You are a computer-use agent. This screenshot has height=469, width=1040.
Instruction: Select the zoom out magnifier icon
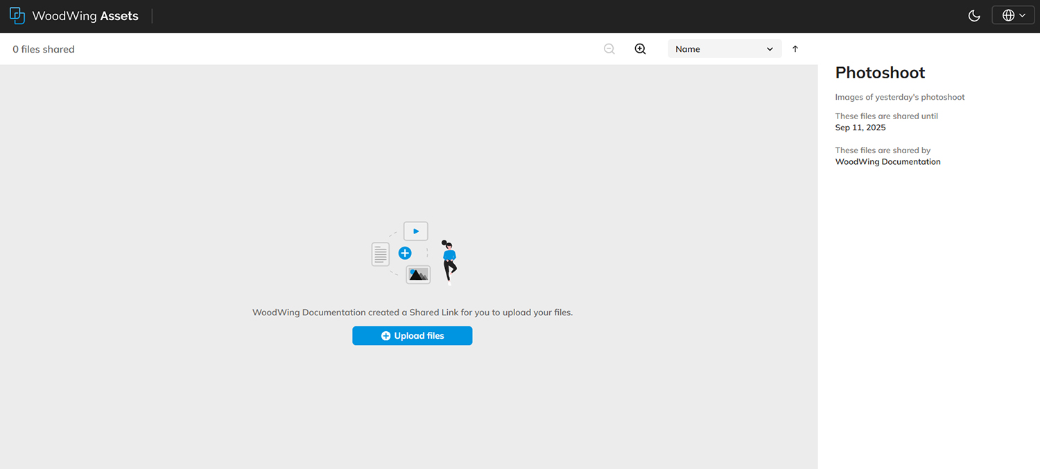point(609,48)
